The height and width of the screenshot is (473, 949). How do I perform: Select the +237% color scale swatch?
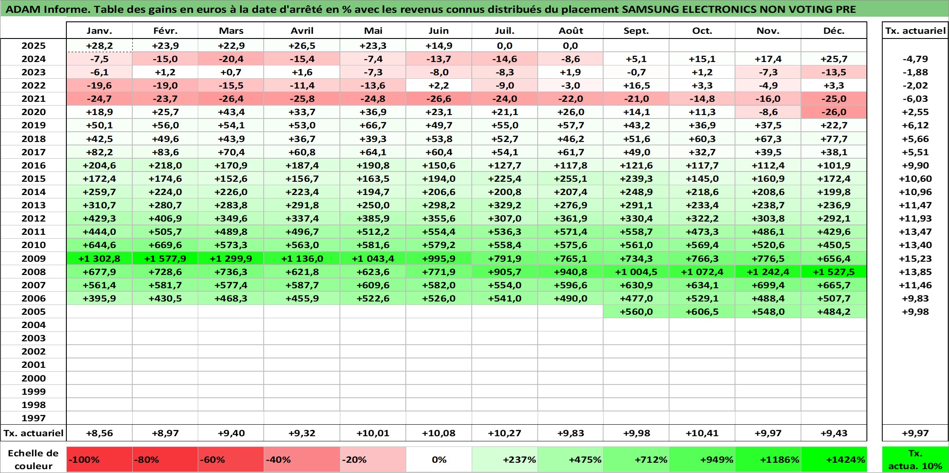[505, 460]
